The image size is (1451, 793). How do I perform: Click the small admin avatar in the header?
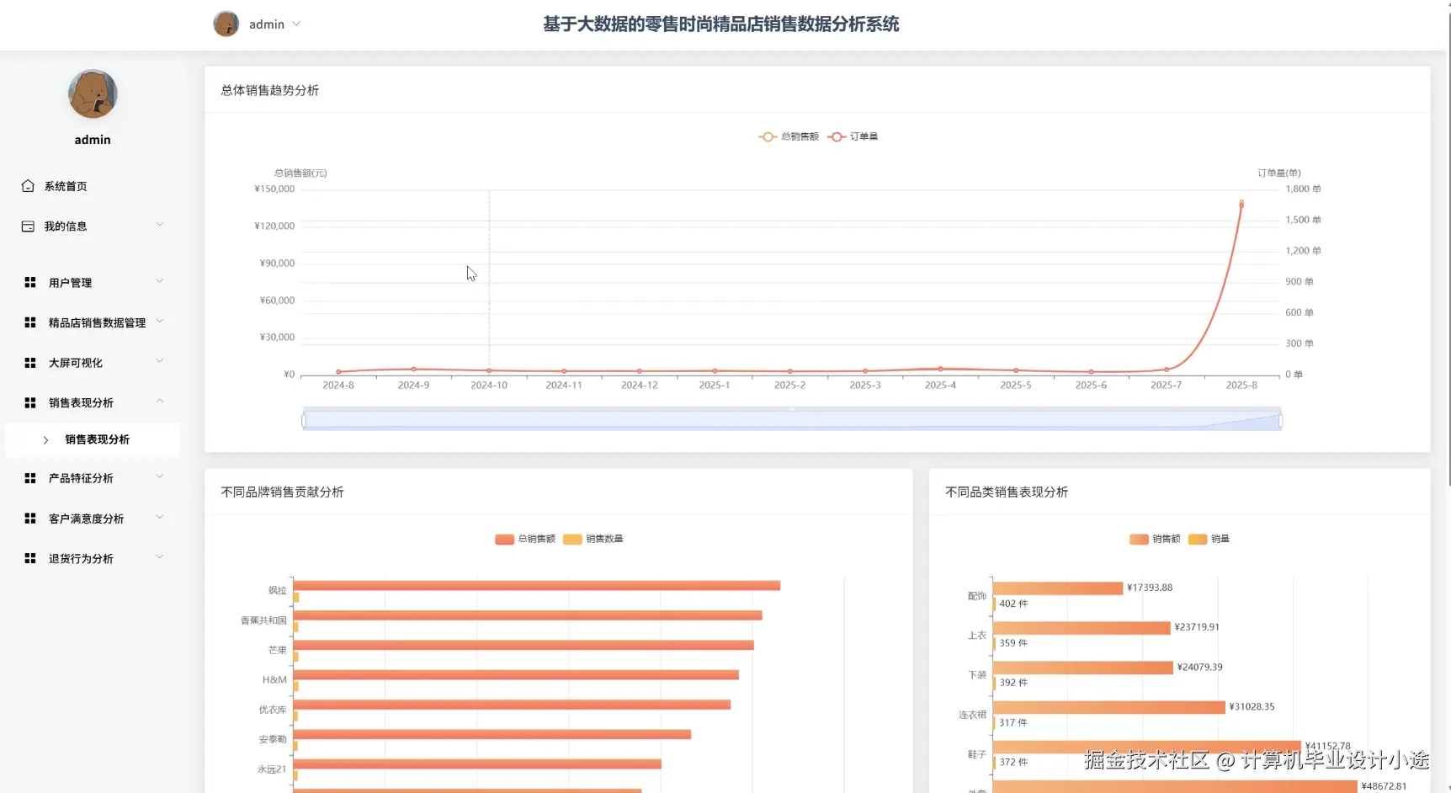[226, 24]
